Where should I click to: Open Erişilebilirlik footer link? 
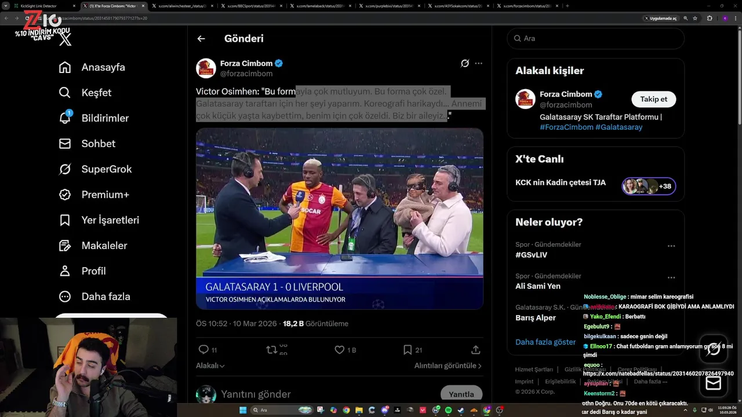click(x=560, y=382)
